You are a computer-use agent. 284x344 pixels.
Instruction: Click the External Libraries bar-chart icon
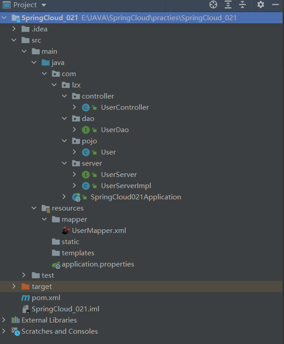pyautogui.click(x=16, y=320)
